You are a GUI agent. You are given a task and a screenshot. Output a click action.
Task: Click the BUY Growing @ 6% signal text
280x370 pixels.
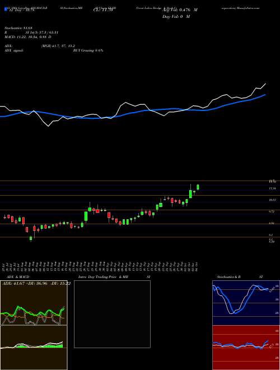pos(88,50)
